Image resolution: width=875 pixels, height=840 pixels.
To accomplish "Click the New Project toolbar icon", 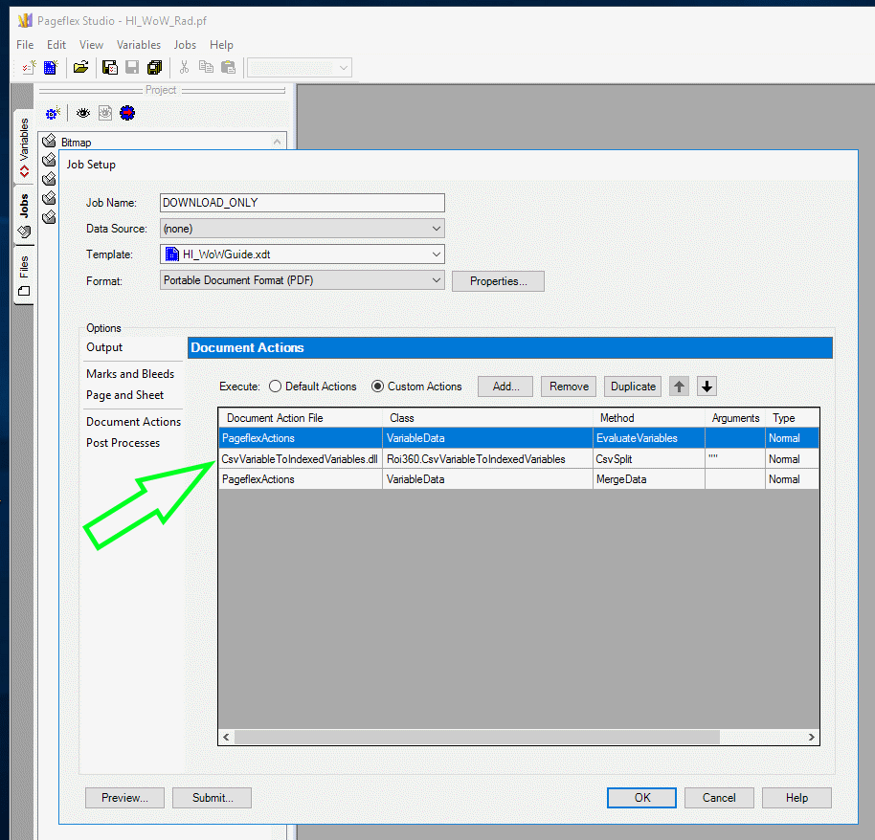I will (29, 68).
